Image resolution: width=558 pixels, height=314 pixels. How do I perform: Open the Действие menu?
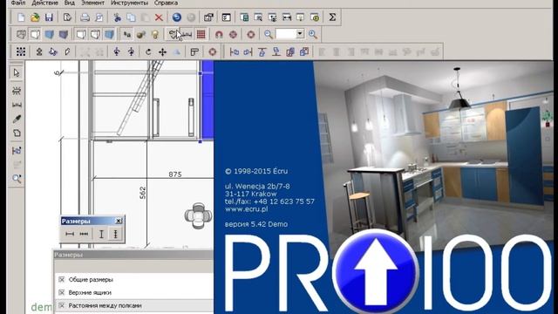click(44, 3)
